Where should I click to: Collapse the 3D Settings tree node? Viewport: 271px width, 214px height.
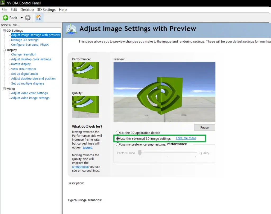(x=4, y=31)
